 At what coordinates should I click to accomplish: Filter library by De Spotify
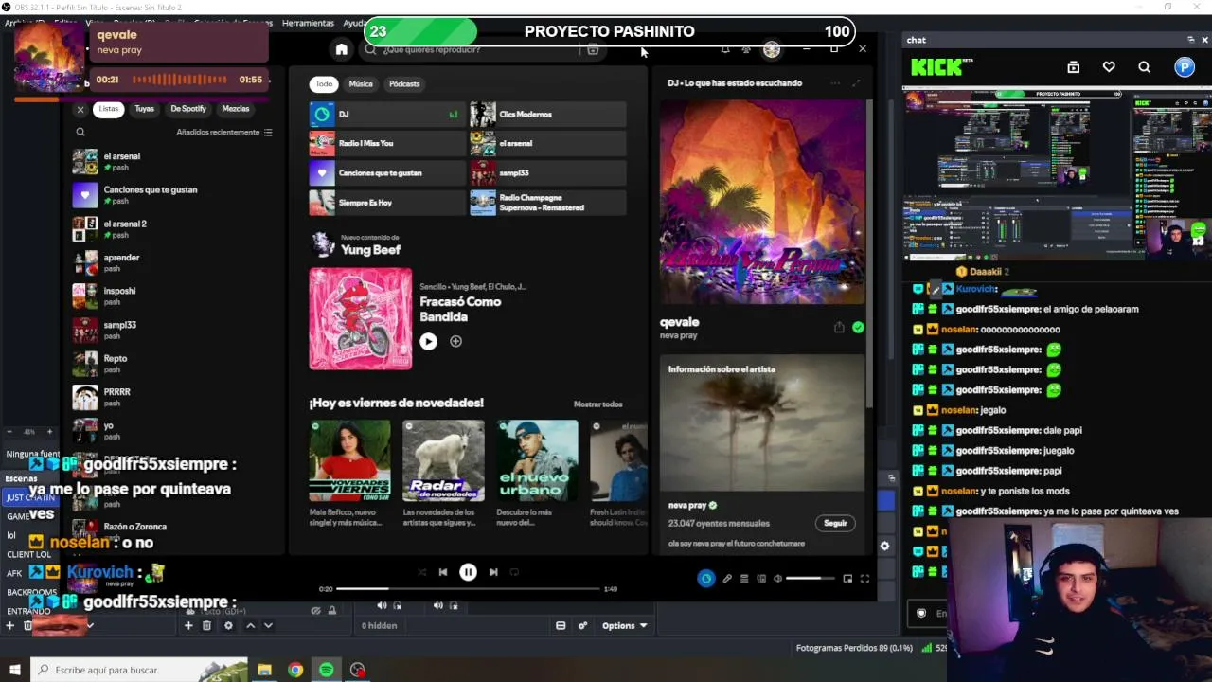(x=188, y=109)
